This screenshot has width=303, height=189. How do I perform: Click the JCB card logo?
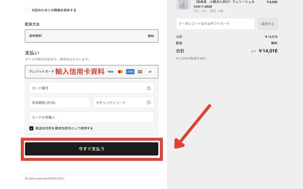coord(140,71)
